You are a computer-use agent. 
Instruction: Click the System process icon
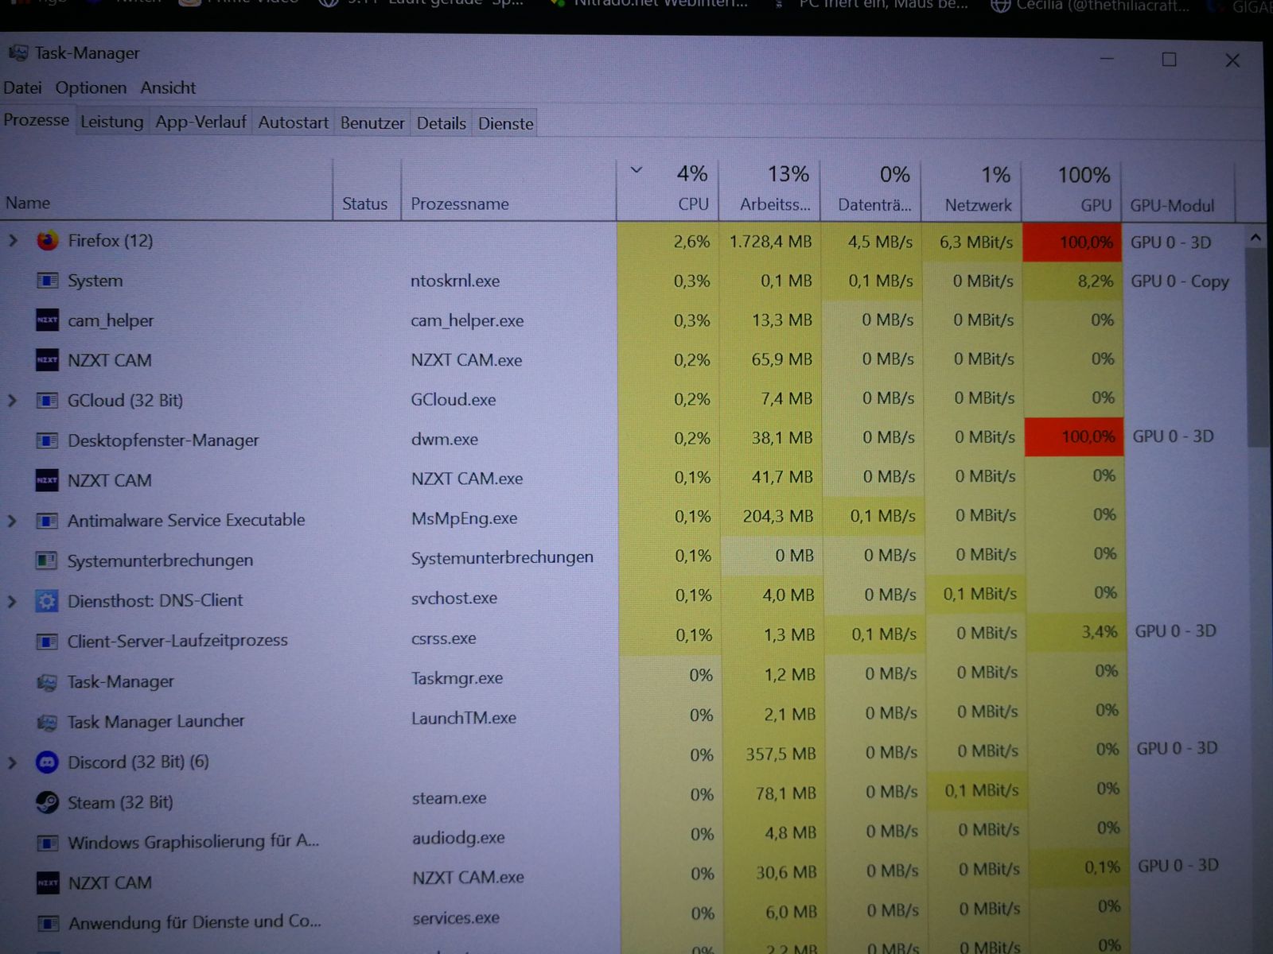[x=48, y=281]
